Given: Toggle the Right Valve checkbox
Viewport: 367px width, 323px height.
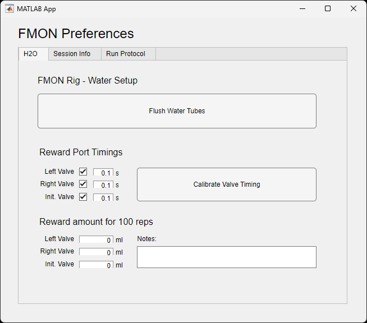Looking at the screenshot, I should point(83,184).
